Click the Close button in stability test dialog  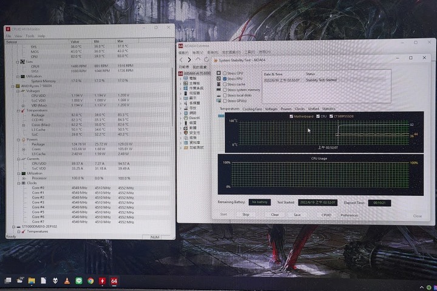point(417,216)
